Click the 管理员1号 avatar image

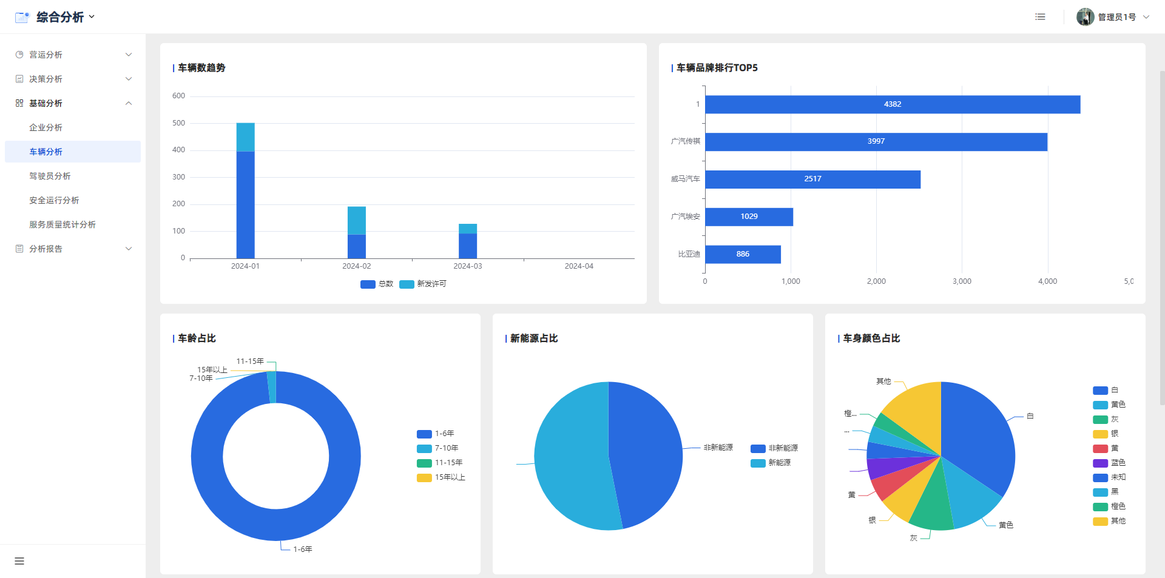click(x=1085, y=17)
